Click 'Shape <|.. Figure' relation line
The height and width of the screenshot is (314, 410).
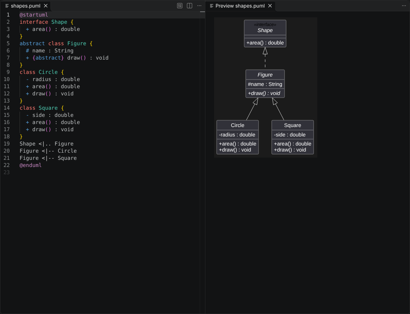47,144
